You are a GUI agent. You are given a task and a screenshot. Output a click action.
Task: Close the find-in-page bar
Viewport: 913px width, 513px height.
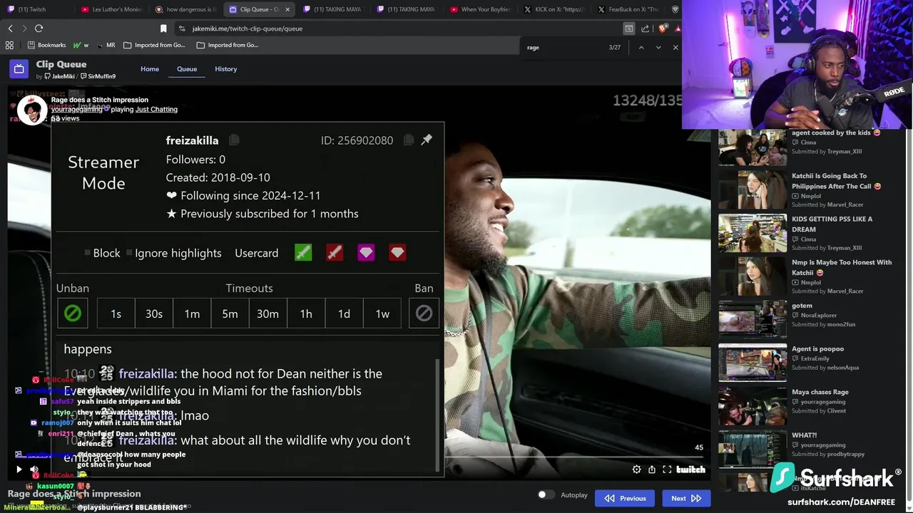pos(675,47)
